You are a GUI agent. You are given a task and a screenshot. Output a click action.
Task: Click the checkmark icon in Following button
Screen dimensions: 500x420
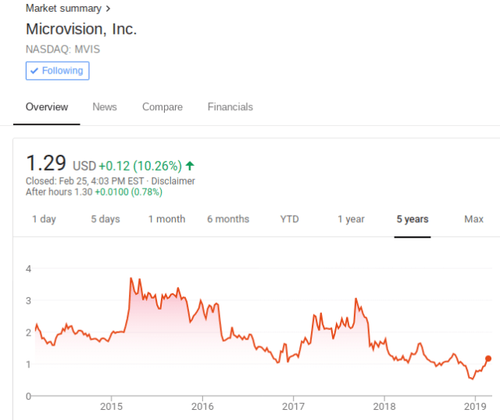33,70
